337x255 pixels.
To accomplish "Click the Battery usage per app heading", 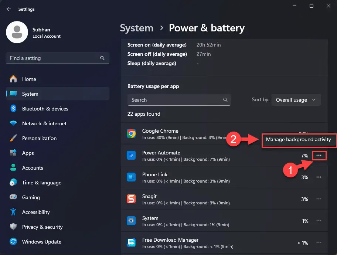I will pyautogui.click(x=153, y=86).
